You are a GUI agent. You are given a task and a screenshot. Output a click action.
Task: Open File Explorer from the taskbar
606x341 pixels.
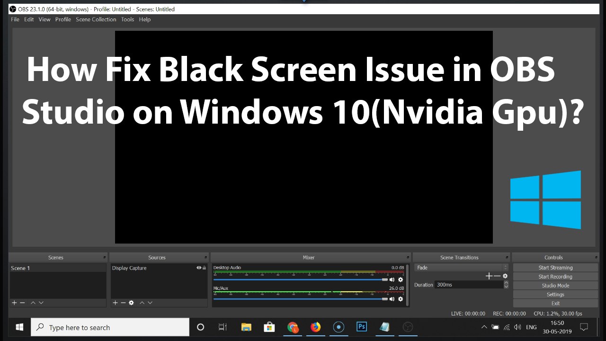click(246, 327)
